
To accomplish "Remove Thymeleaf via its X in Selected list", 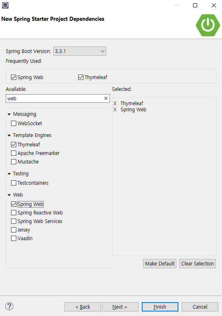I will coord(115,104).
